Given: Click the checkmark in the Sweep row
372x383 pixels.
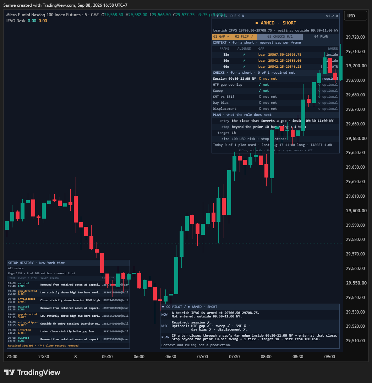Looking at the screenshot, I should pos(260,91).
